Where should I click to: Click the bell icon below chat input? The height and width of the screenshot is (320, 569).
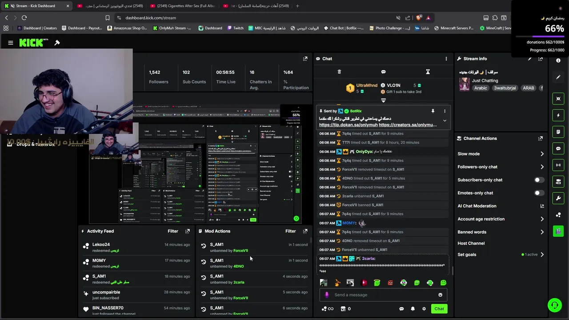[x=413, y=309]
